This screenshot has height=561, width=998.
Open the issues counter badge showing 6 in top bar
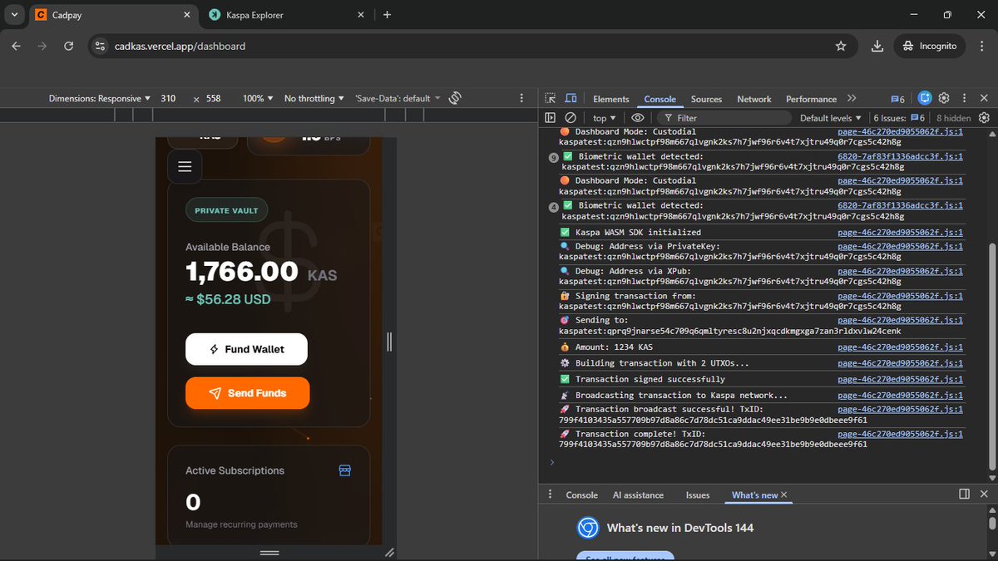[897, 99]
